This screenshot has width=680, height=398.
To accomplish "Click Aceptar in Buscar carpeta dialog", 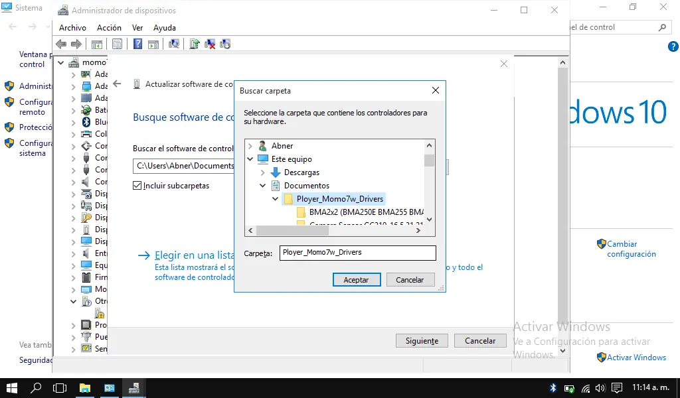I will [x=357, y=280].
